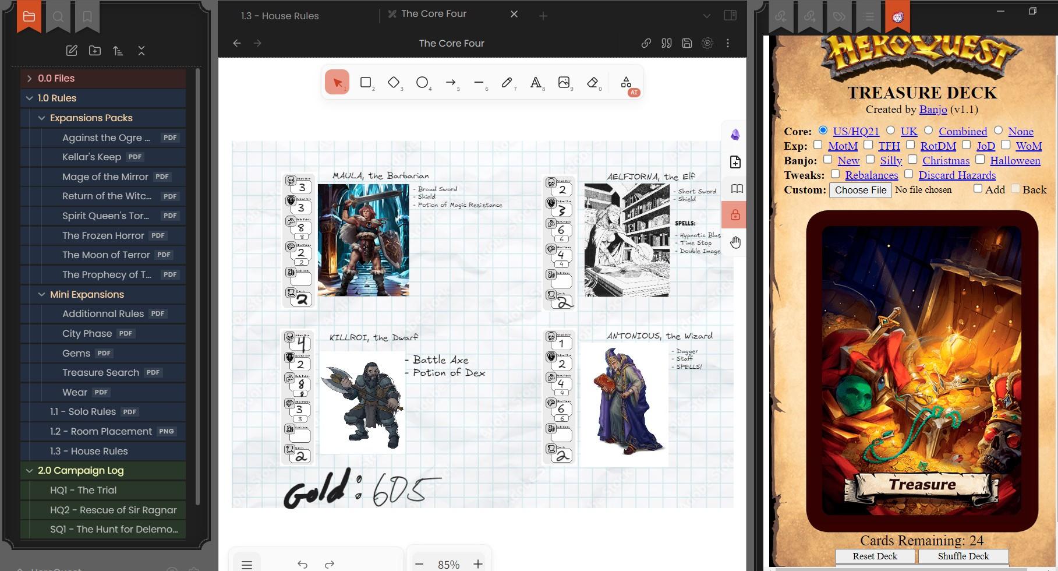Select the UK core radio button
The image size is (1058, 571).
(x=890, y=131)
